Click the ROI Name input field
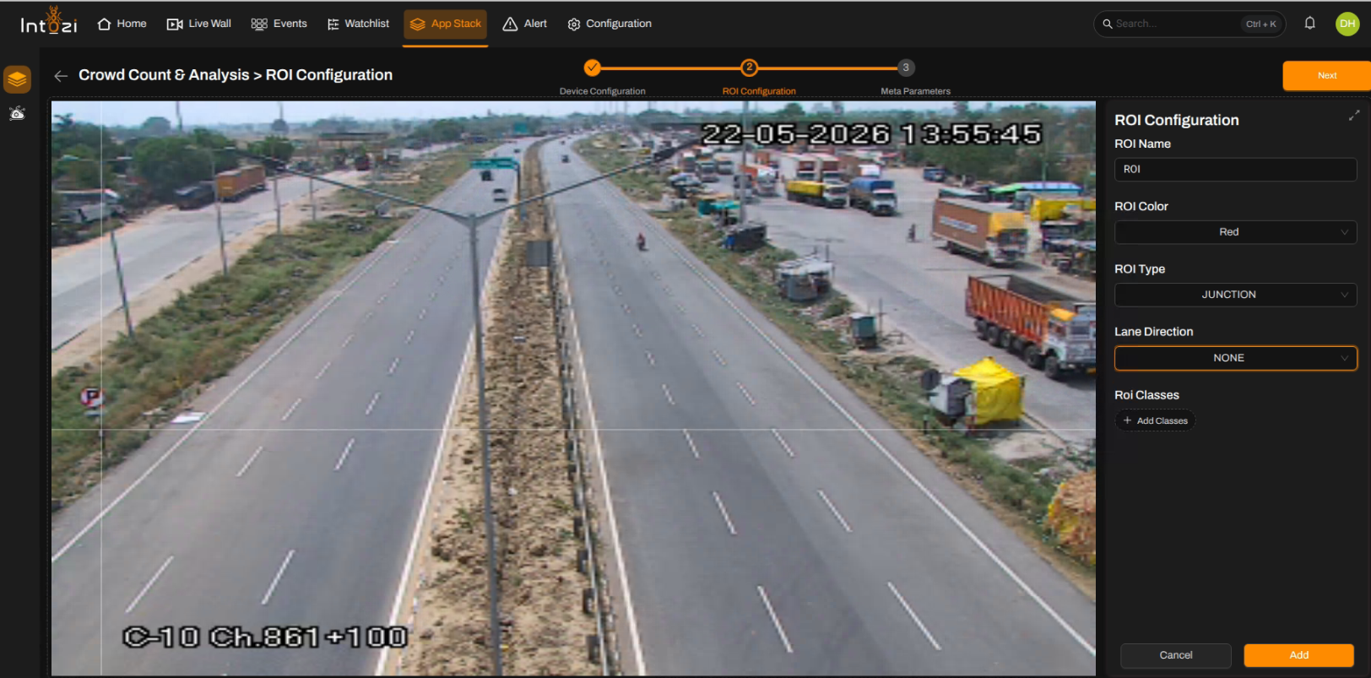Screen dimensions: 1371x678 (x=1235, y=170)
